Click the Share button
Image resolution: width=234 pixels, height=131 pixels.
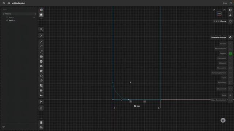click(225, 3)
